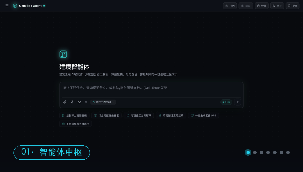Select the 工期排程与关键路径 suggestion chip
The height and width of the screenshot is (172, 303).
[76, 124]
